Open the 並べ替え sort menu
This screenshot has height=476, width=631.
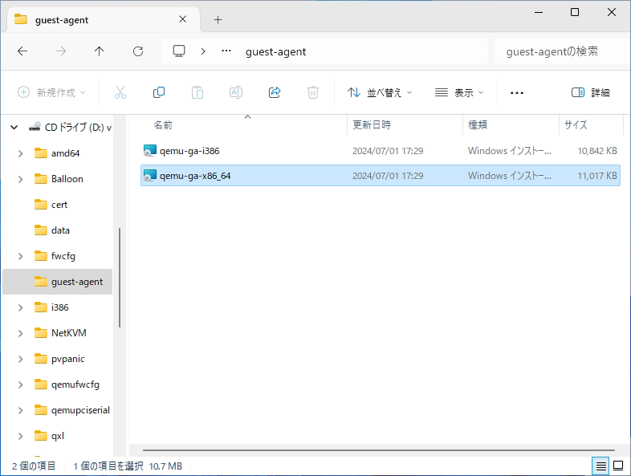point(380,92)
